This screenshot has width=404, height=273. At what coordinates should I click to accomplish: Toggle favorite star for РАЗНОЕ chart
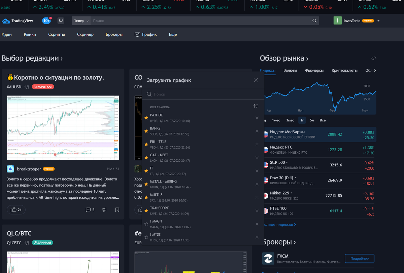[146, 118]
